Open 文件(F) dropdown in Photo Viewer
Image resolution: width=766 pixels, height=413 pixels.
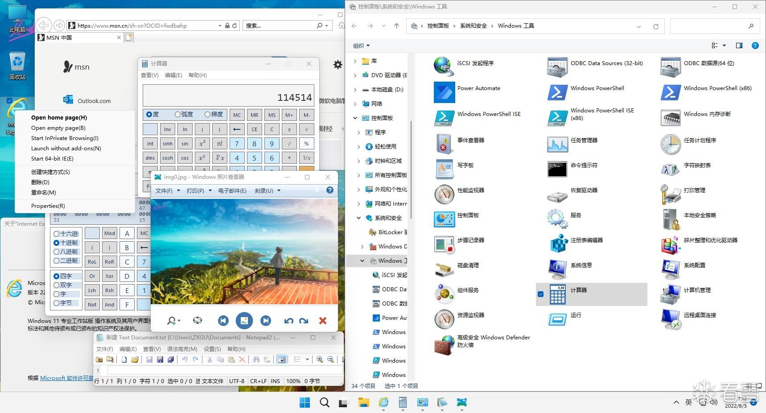point(168,190)
